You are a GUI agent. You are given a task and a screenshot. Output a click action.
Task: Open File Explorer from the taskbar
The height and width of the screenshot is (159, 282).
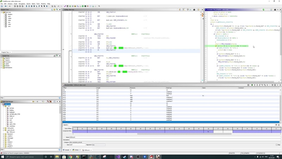coord(57,157)
